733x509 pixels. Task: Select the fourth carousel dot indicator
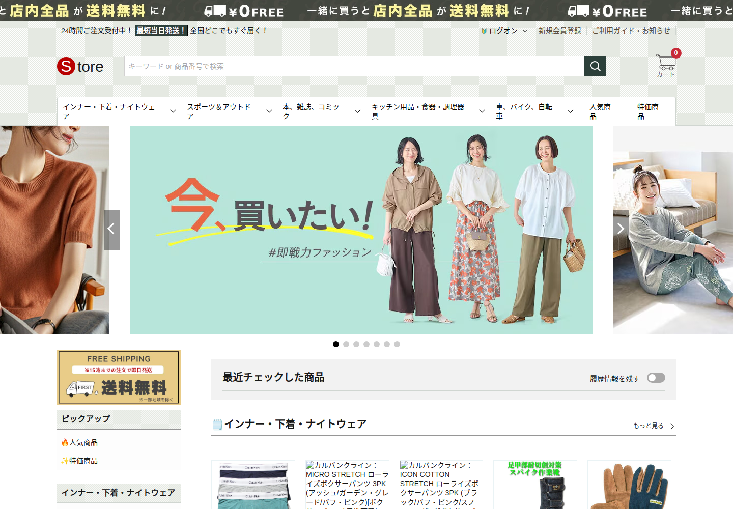tap(366, 344)
